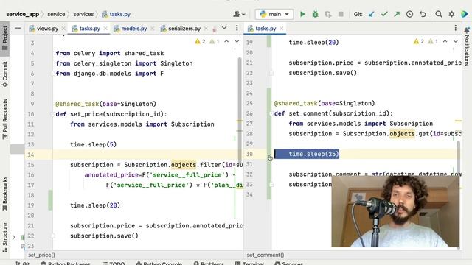This screenshot has width=472, height=265.
Task: Close the models.py tab
Action: tap(153, 29)
